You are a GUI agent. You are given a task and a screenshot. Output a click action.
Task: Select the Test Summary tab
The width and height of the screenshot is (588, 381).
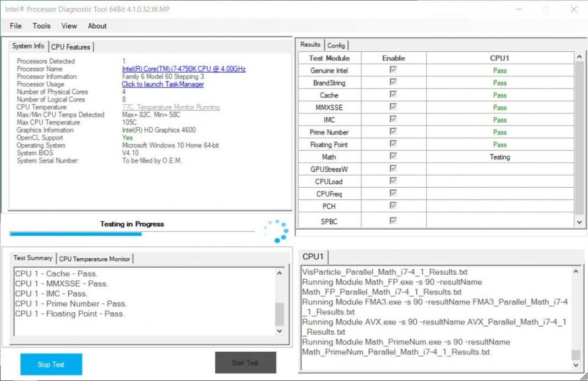point(33,258)
